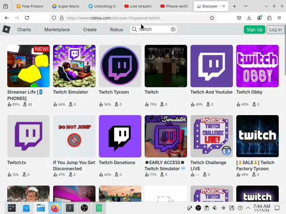Open the extensions puzzle icon
286x214 pixels.
pyautogui.click(x=269, y=18)
